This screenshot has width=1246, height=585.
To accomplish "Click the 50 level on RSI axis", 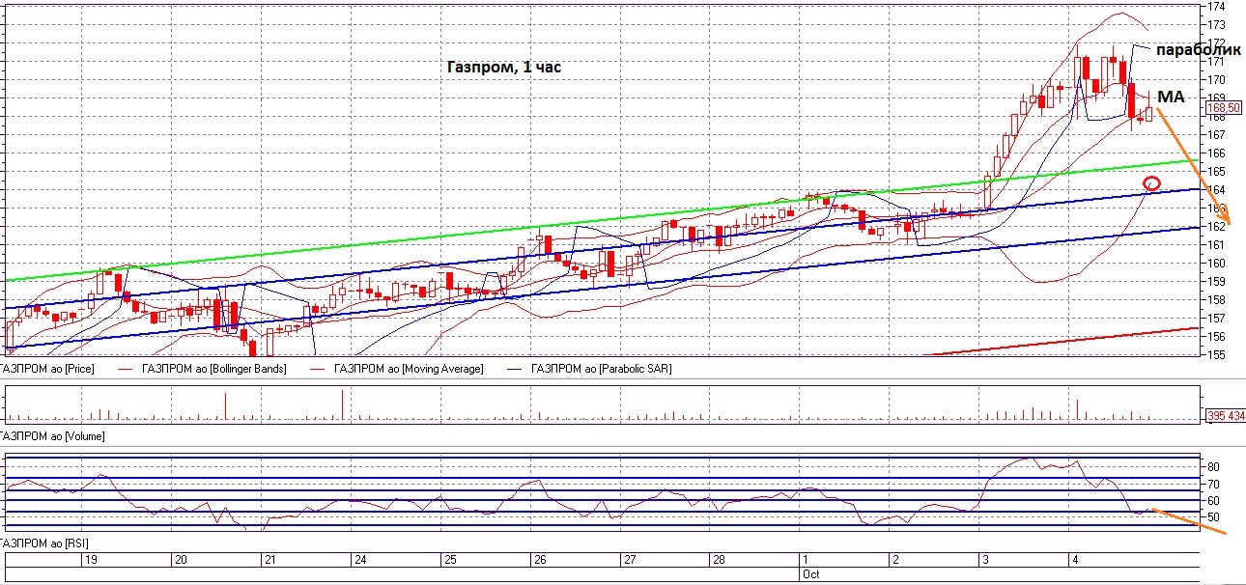I will [1213, 518].
